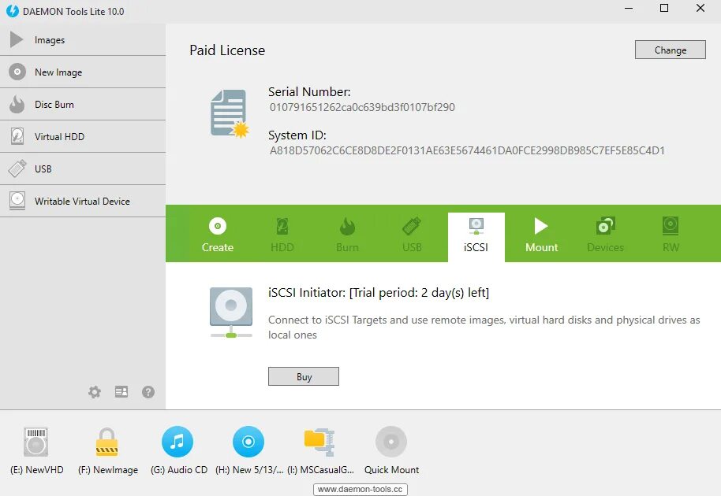Click the Paid License heading
The image size is (721, 496).
[x=227, y=50]
